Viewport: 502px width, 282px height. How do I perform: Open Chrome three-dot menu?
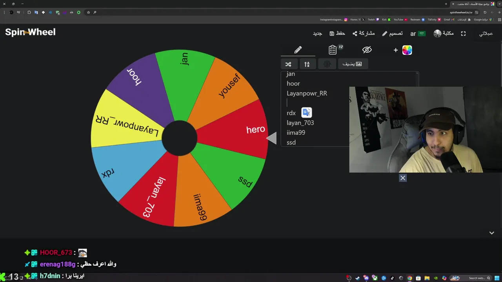(4, 13)
